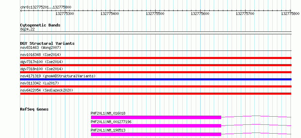The width and height of the screenshot is (301, 138).
Task: Open the nsv1016348 (Coe2014) variant label
Action: point(41,55)
